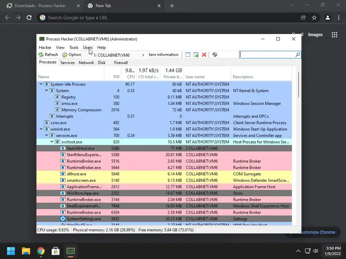Select the Memory Compression process
The image size is (346, 259).
[164, 110]
